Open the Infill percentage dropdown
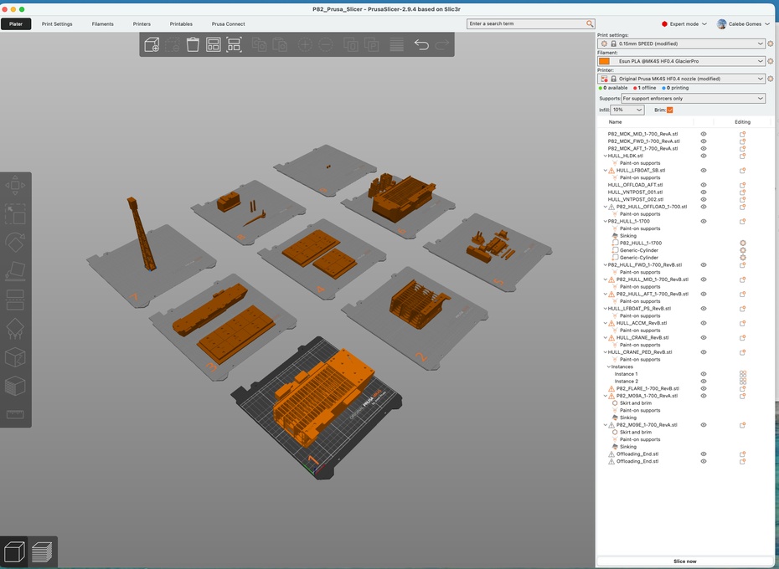This screenshot has height=569, width=779. (x=627, y=110)
